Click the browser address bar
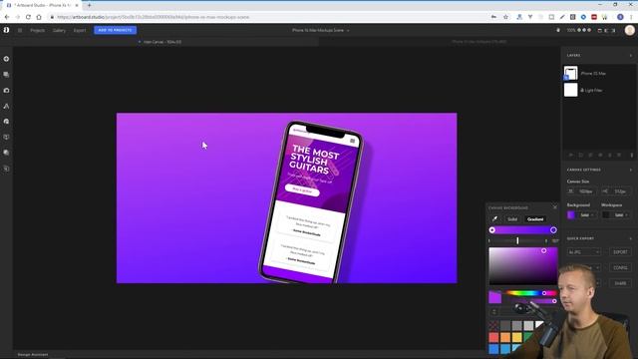 [x=268, y=17]
